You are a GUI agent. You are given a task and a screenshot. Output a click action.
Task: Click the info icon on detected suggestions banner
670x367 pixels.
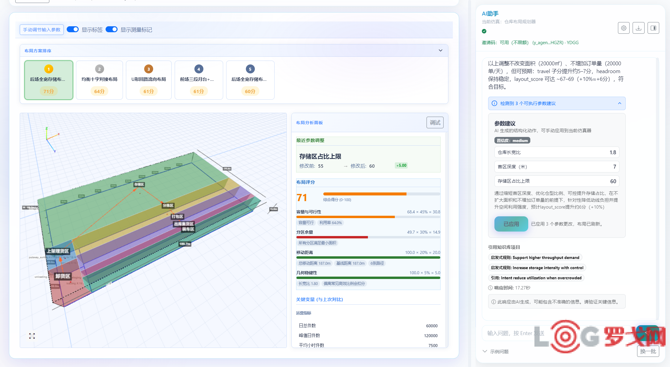[x=494, y=103]
